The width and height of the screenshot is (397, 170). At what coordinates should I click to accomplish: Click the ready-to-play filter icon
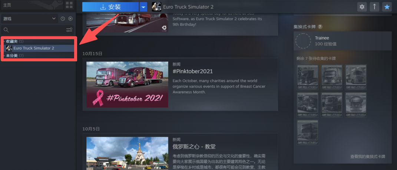point(70,19)
